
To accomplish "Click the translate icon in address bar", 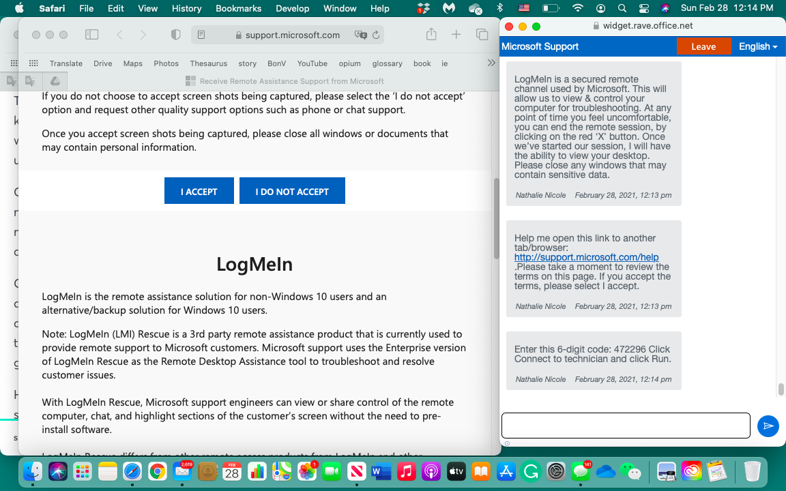I will 360,35.
